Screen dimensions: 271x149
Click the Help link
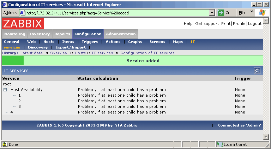[x=188, y=24]
